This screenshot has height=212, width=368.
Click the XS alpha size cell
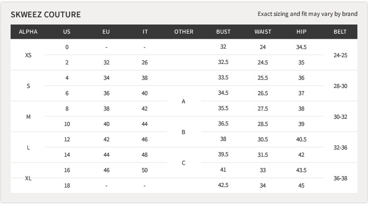tap(28, 55)
